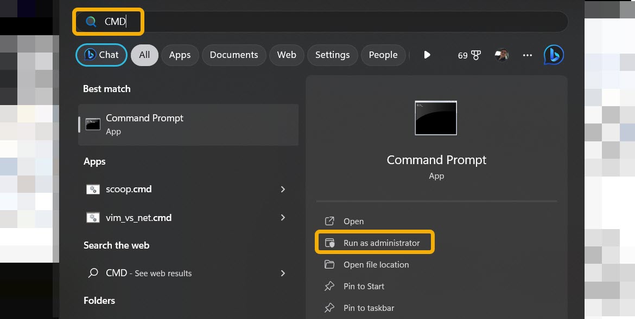
Task: Click the vim_vs_net.cmd file icon
Action: click(x=93, y=218)
